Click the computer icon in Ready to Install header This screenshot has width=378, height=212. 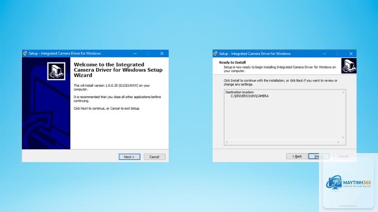(349, 66)
